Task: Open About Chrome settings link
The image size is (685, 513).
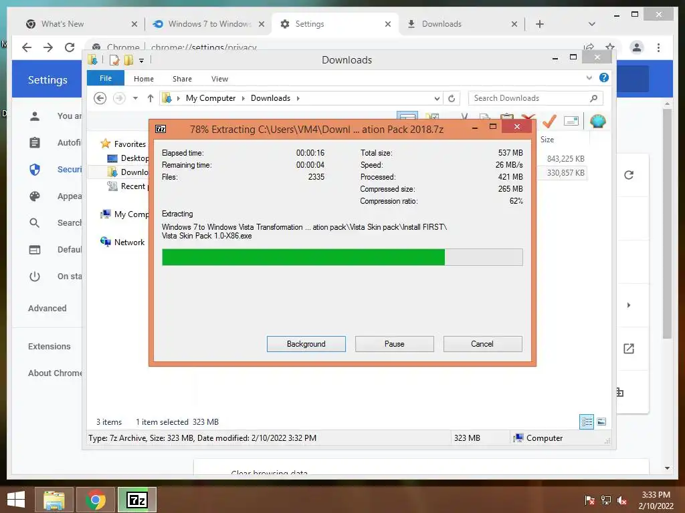Action: point(55,373)
